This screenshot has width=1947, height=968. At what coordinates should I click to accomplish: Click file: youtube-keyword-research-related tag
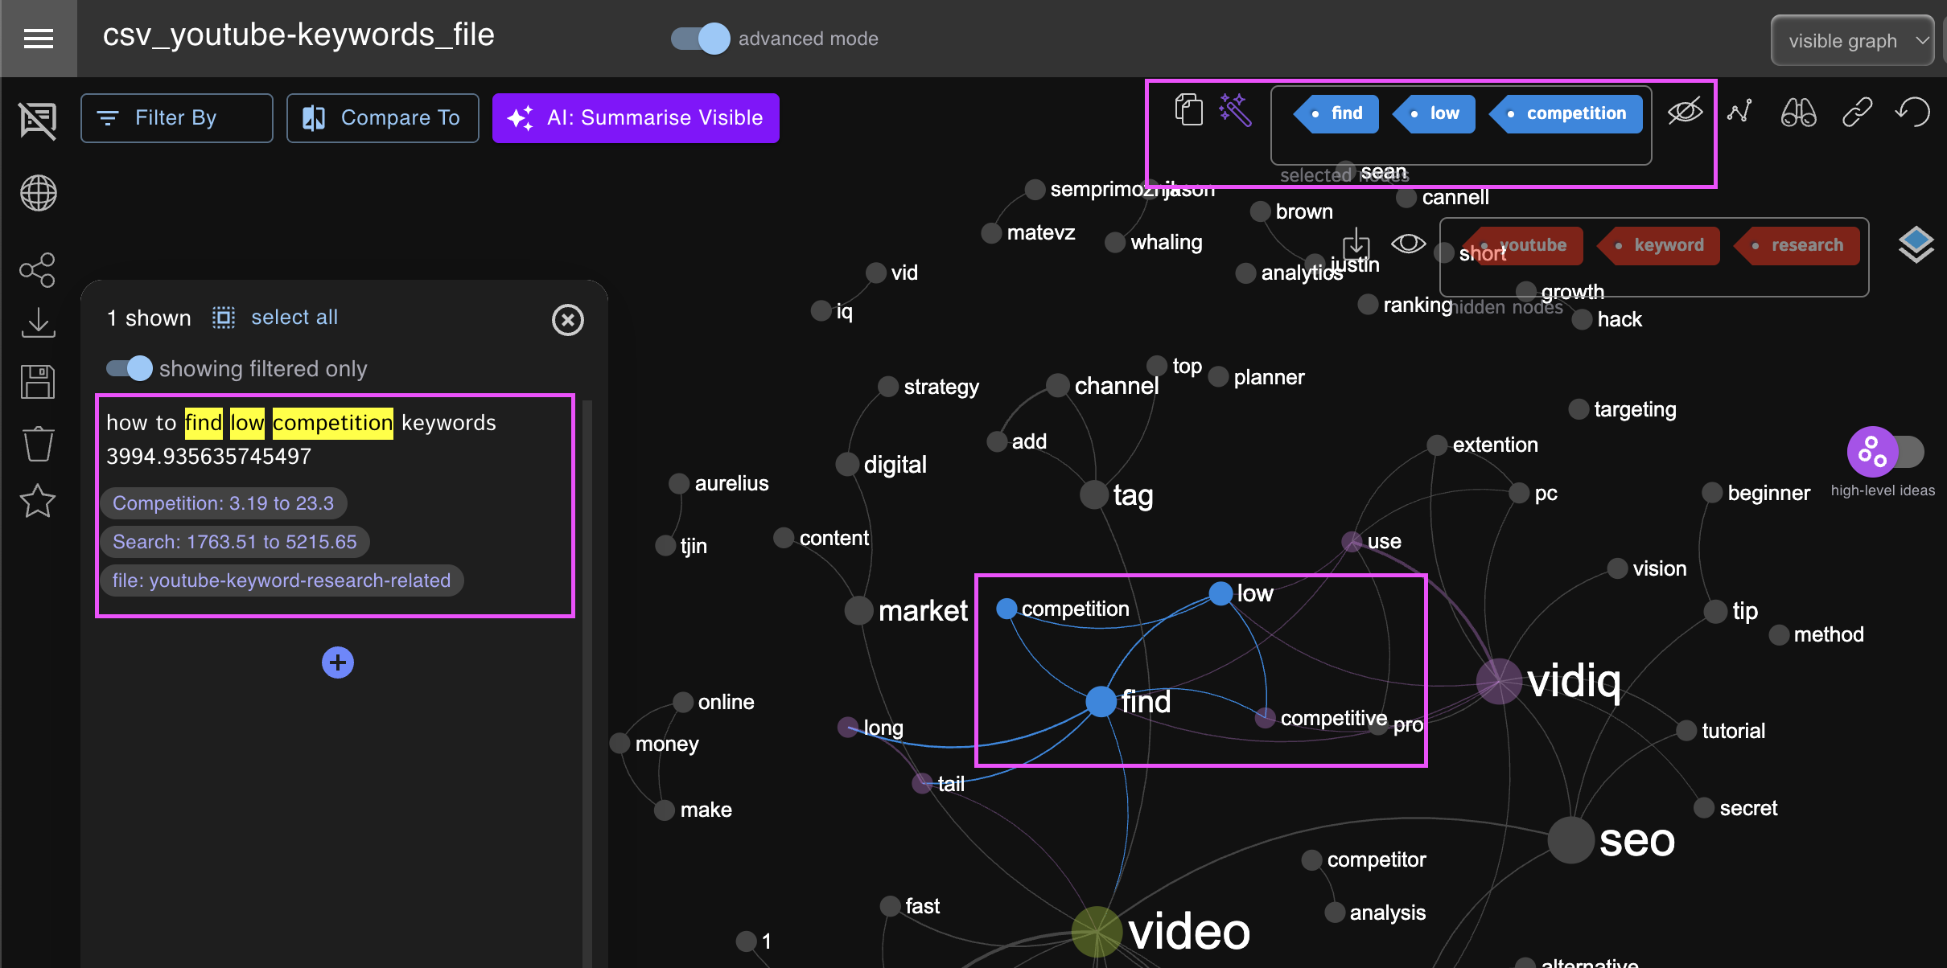point(282,580)
